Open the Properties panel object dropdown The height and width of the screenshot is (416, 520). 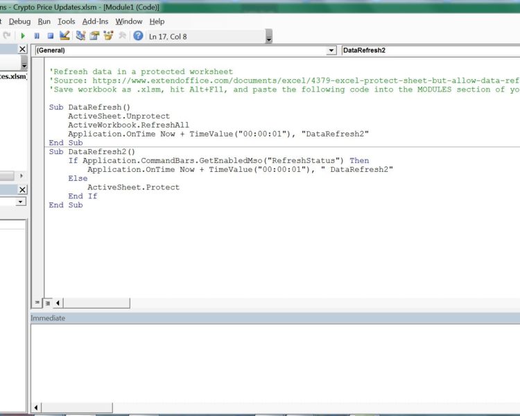[x=21, y=202]
